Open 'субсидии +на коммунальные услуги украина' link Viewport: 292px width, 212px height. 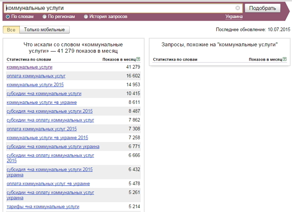[x=53, y=146]
